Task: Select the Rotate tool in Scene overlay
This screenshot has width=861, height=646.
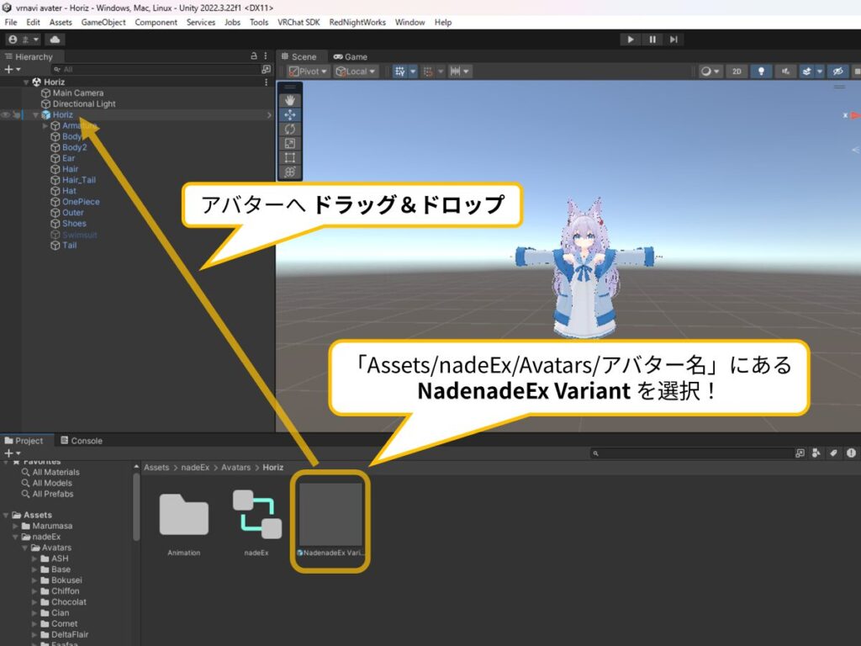Action: click(x=289, y=129)
